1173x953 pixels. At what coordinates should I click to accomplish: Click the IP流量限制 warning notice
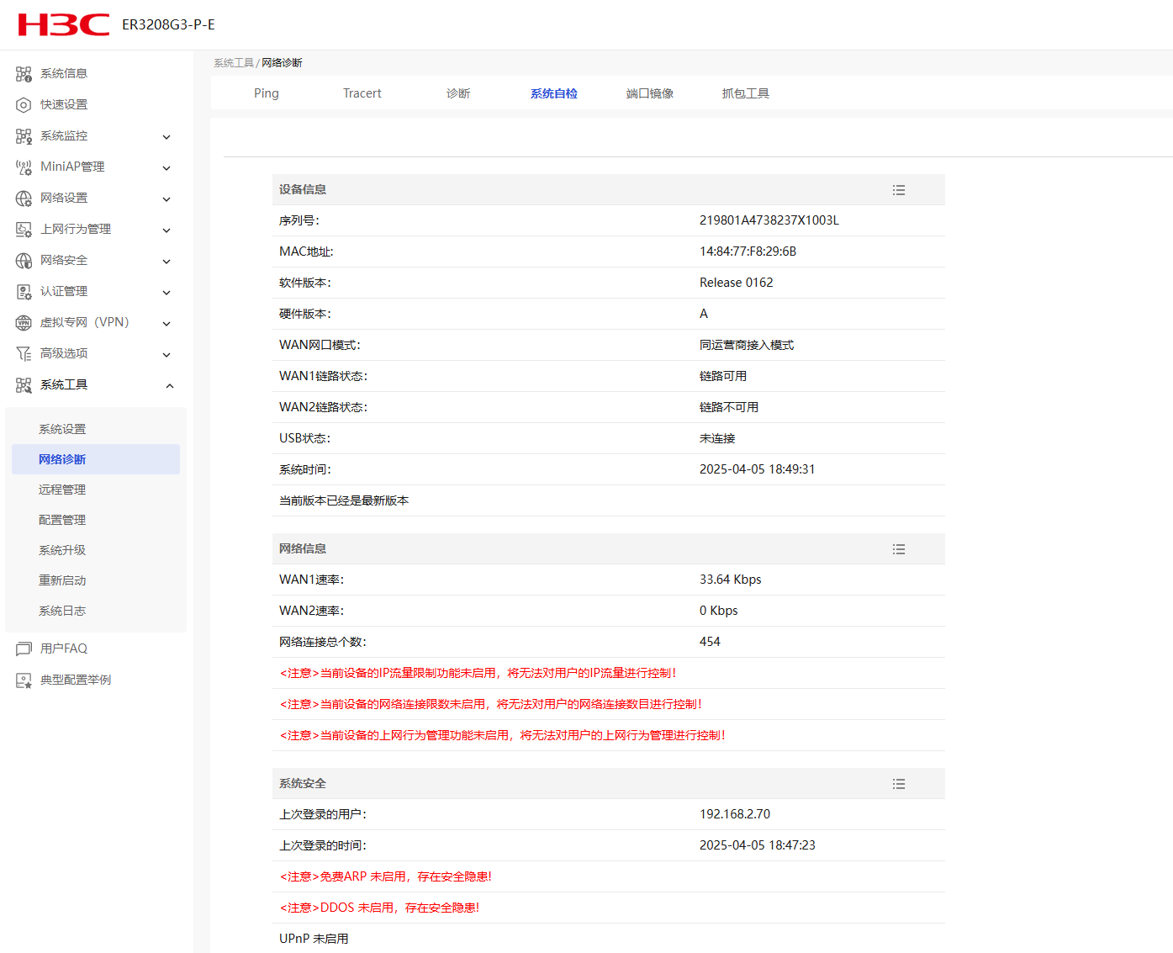coord(478,673)
